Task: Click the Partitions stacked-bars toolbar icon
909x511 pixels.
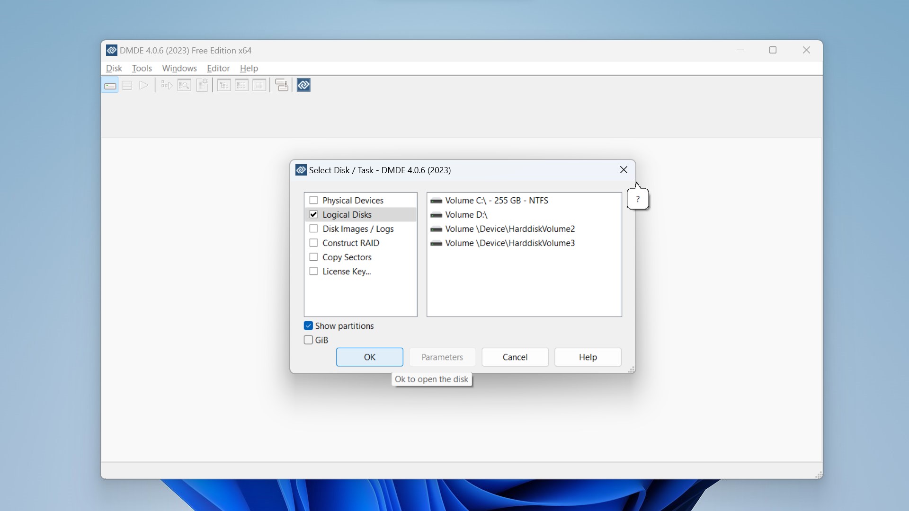Action: pos(127,86)
